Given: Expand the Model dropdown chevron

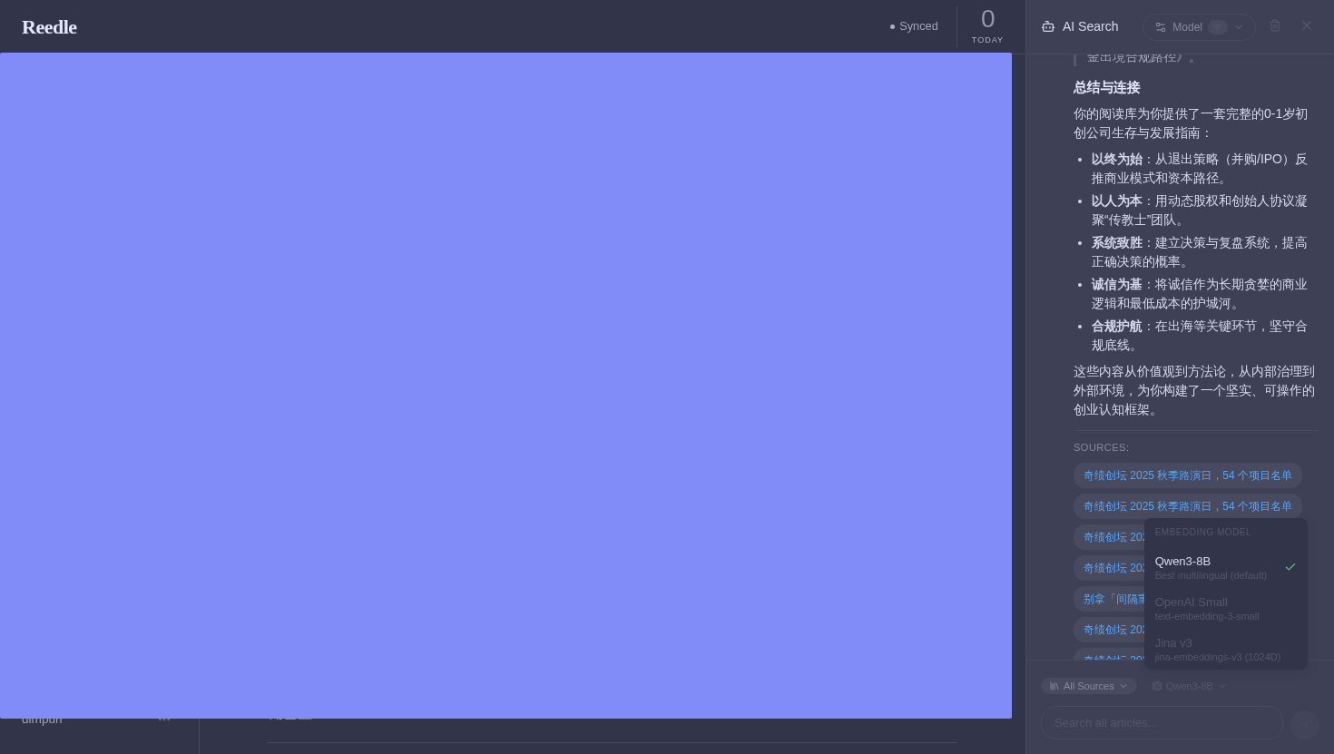Looking at the screenshot, I should 1239,27.
